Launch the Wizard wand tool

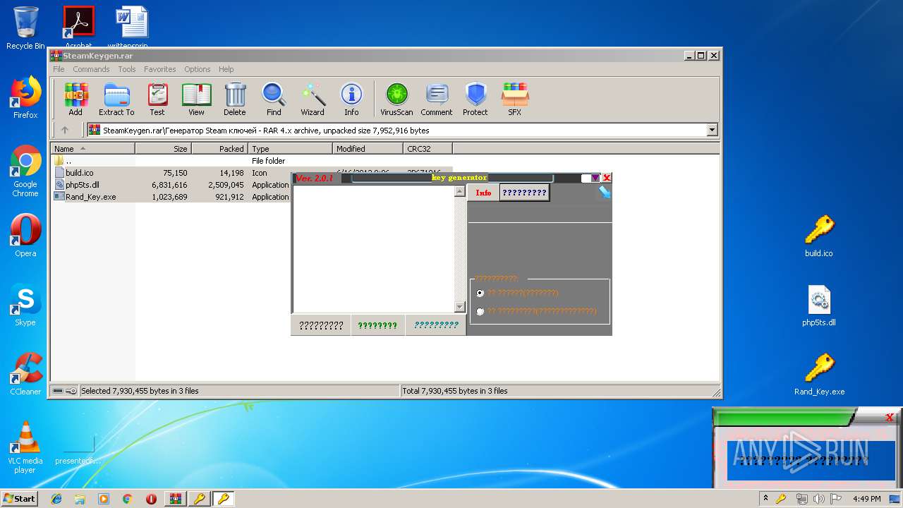[x=313, y=99]
